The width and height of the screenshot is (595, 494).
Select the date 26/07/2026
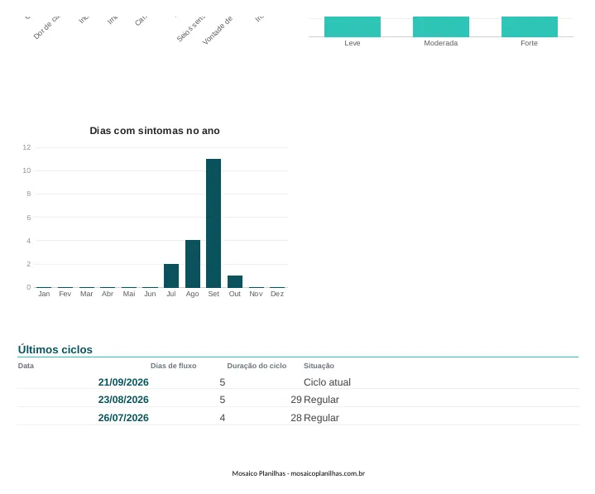[x=123, y=418]
